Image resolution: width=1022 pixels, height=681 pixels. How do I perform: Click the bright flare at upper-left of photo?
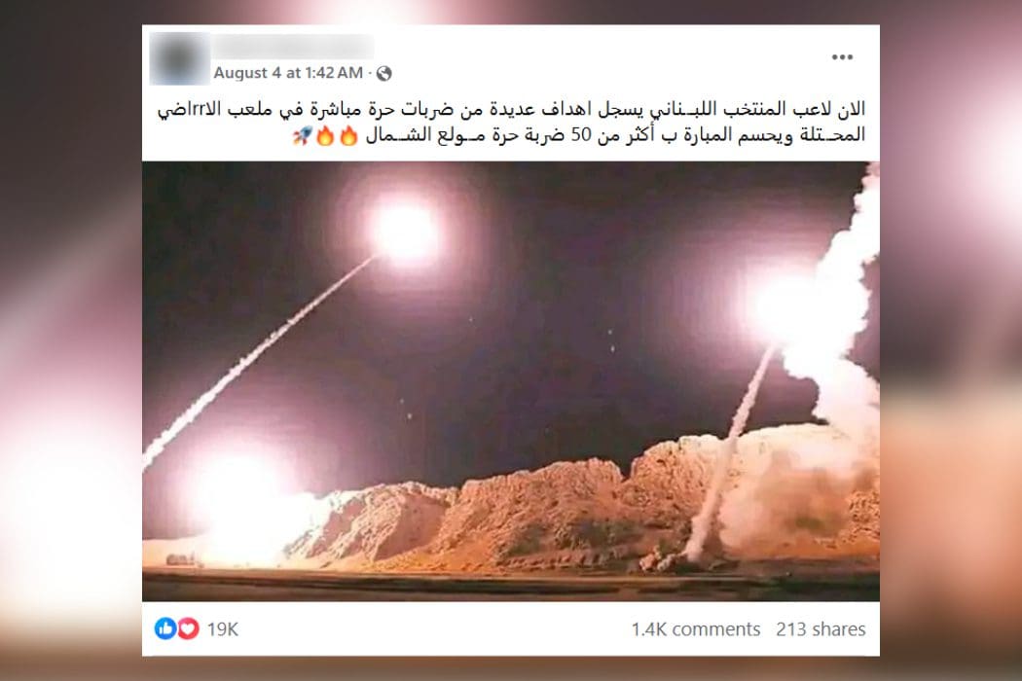coord(403,232)
